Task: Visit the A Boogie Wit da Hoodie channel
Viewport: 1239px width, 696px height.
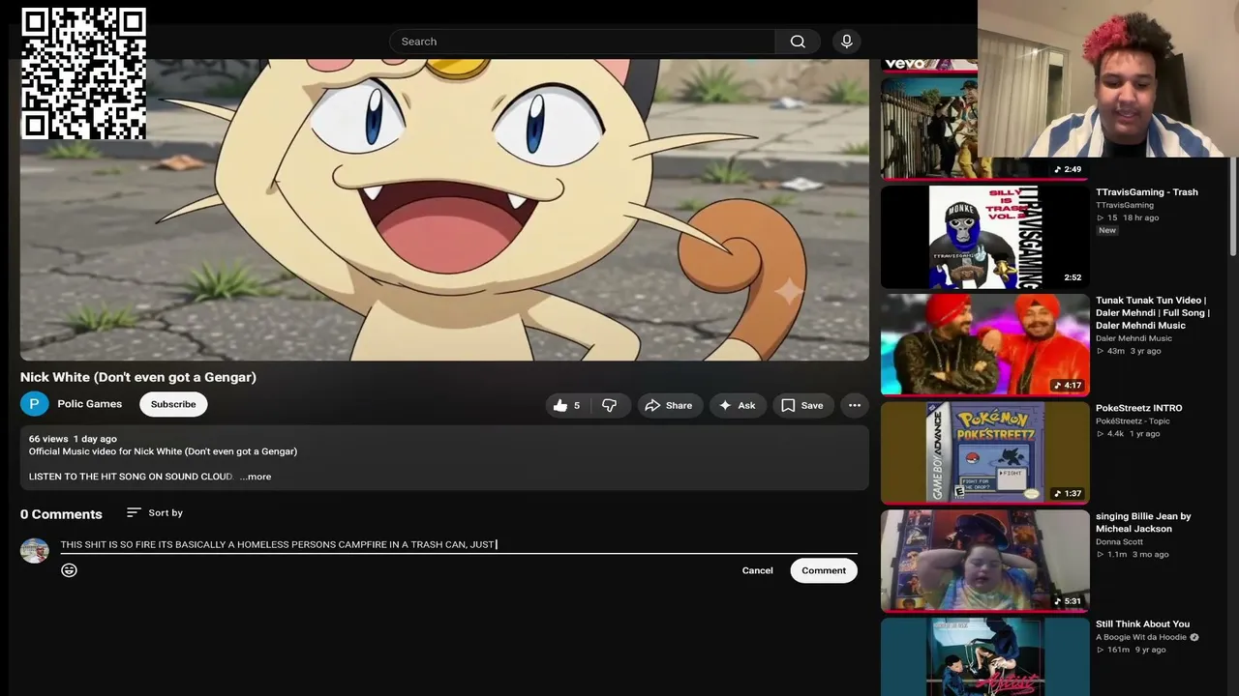Action: 1141,637
